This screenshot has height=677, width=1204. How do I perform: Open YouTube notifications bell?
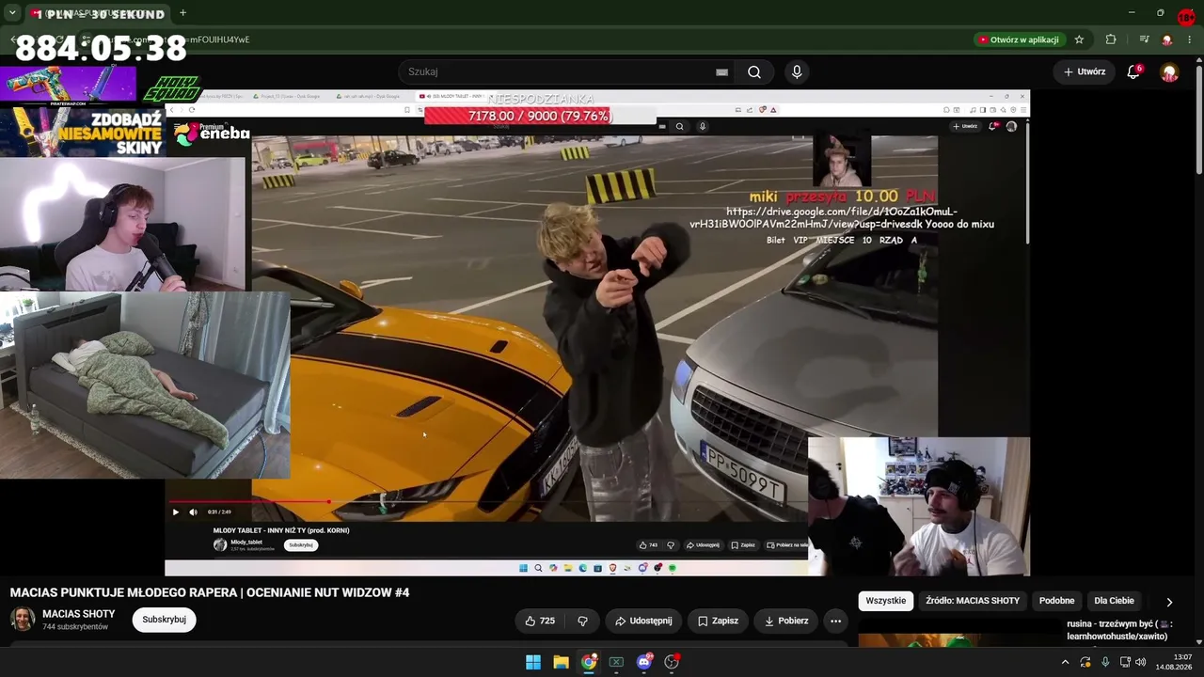[x=1133, y=71]
